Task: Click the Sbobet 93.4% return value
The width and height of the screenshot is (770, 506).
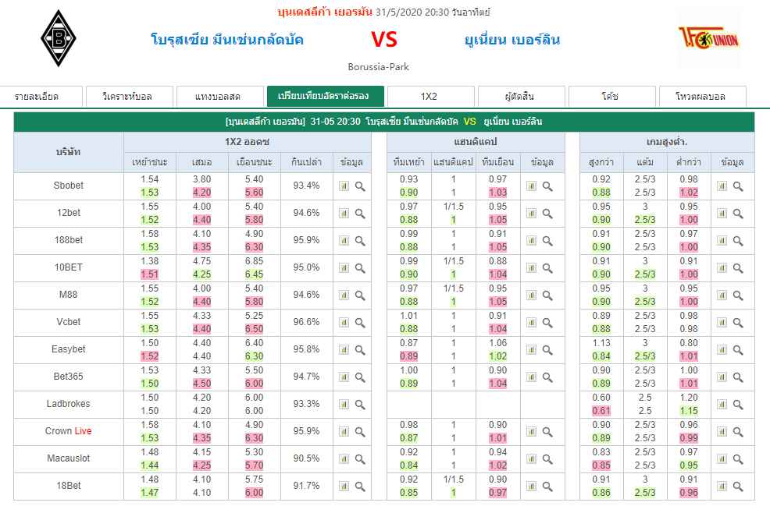Action: (306, 186)
